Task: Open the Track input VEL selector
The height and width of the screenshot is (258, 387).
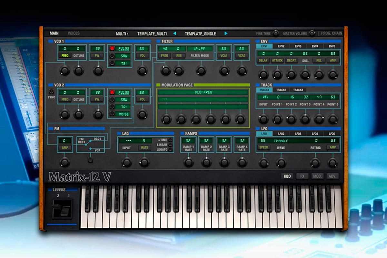Action: coord(265,97)
